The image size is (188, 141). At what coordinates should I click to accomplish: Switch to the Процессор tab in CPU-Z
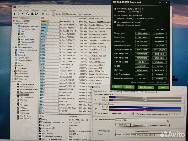click(x=97, y=91)
